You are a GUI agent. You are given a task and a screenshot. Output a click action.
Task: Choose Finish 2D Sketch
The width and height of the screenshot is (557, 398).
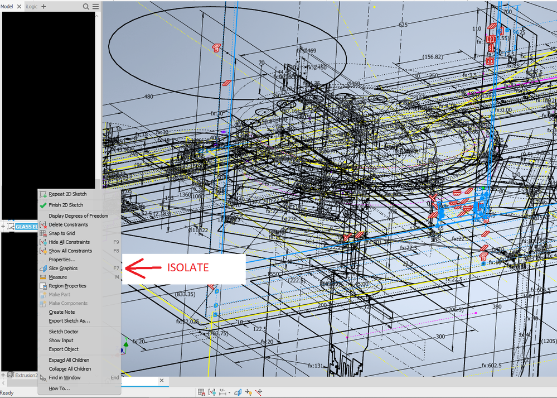tap(79, 205)
